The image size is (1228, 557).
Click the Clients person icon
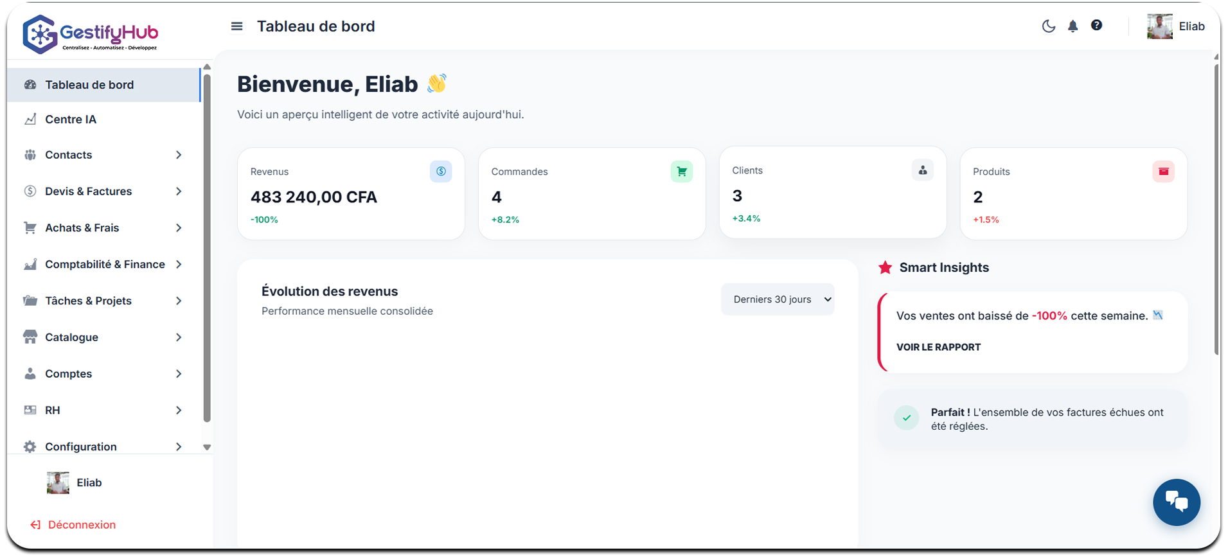[922, 170]
